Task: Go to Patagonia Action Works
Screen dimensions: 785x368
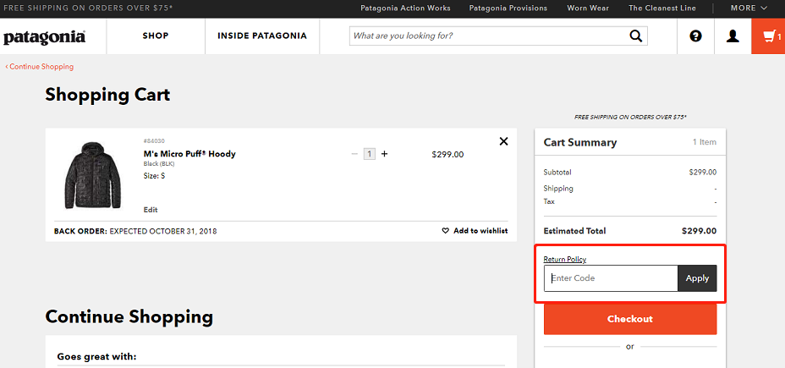Action: (405, 8)
